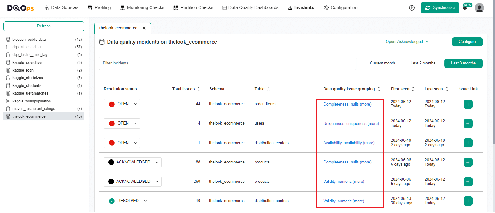Click the Filter incidents input field
The image size is (495, 213).
[228, 63]
